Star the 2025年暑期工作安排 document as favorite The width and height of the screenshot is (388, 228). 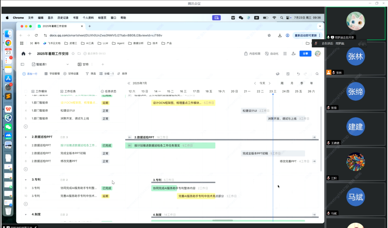pyautogui.click(x=73, y=54)
